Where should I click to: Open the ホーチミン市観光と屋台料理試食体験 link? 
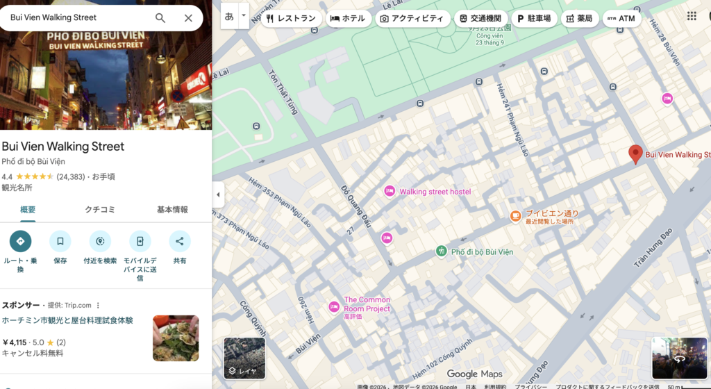tap(67, 320)
